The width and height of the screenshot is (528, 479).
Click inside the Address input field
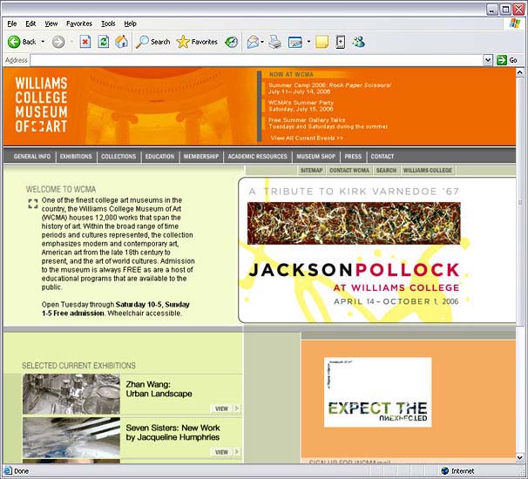point(256,60)
